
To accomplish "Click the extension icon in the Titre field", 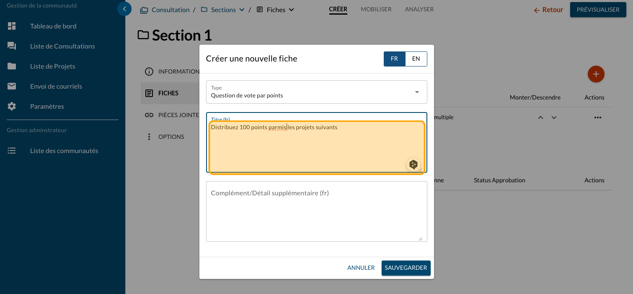I will (413, 164).
